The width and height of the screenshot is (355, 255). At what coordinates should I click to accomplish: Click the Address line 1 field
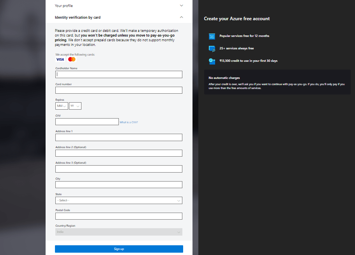[118, 137]
